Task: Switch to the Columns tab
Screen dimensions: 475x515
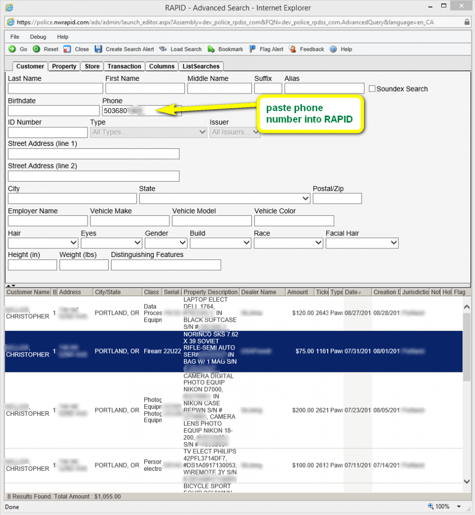Action: (162, 66)
